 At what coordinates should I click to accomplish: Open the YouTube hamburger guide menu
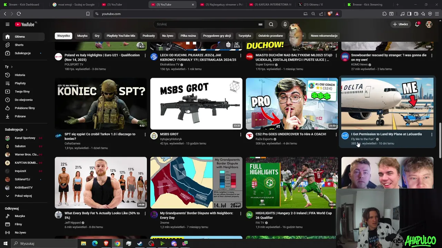click(7, 24)
